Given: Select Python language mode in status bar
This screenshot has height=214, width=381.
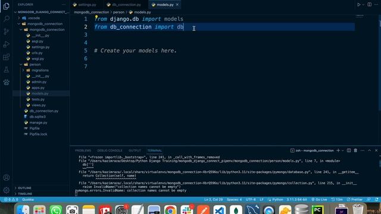Looking at the screenshot, I should point(277,200).
